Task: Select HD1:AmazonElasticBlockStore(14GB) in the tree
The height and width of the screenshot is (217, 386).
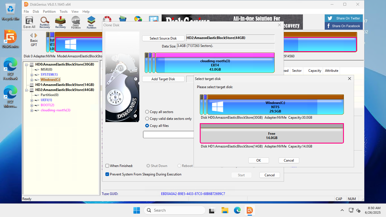Action: pos(64,85)
